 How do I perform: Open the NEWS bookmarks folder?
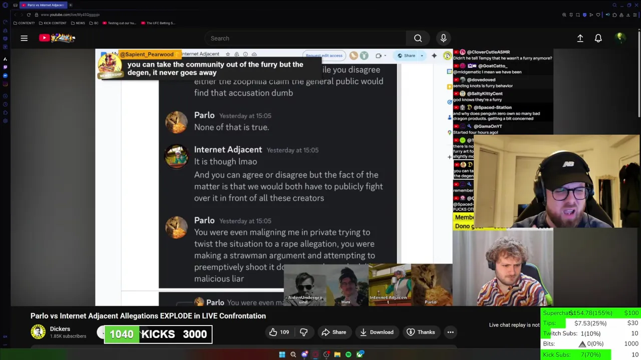point(78,23)
